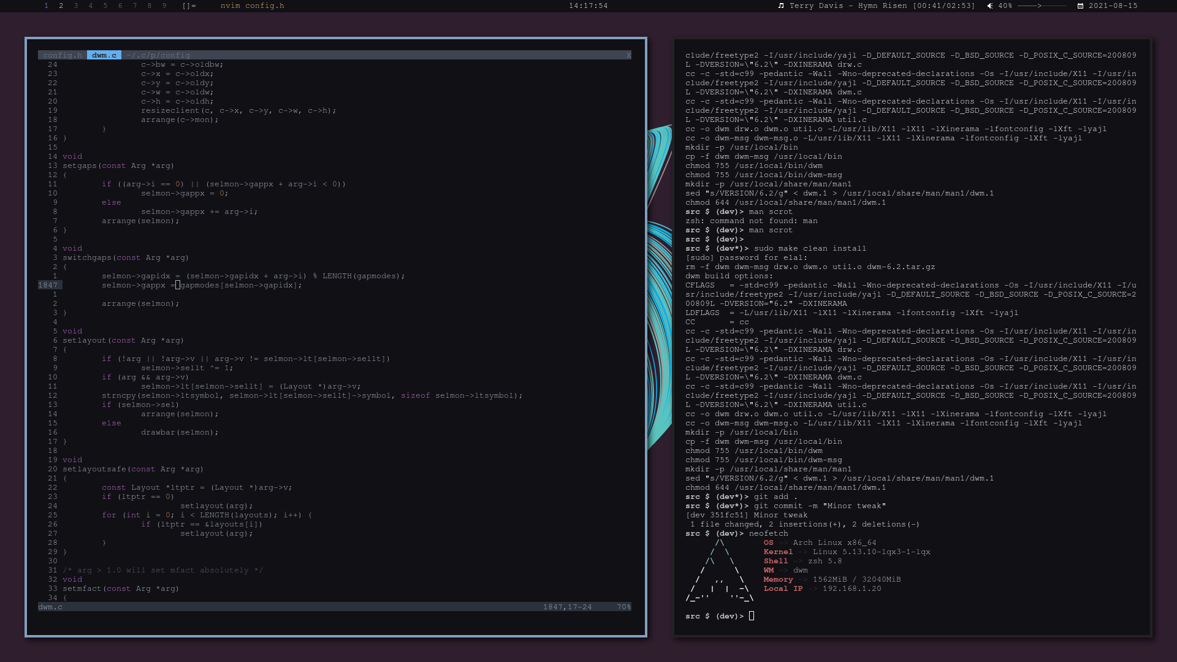The width and height of the screenshot is (1177, 662).
Task: Click the comment 'arg > 1.0 will set mfact absolutely'
Action: [x=162, y=570]
